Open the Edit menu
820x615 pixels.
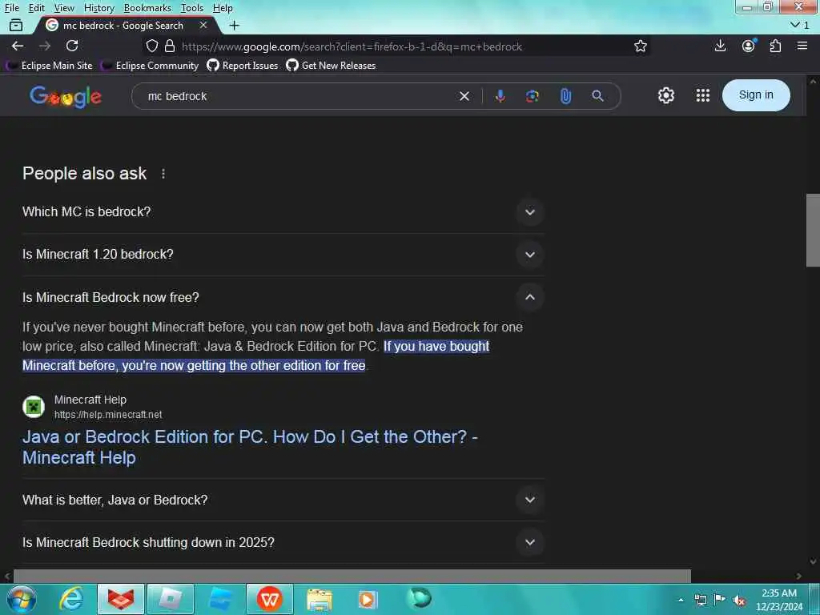36,8
